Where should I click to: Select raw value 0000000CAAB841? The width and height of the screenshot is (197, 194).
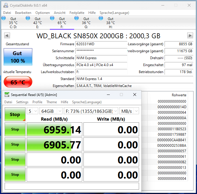(x=172, y=140)
